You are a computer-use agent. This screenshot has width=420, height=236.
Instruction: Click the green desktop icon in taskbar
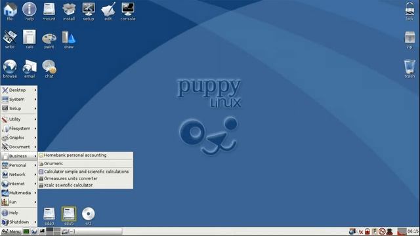click(x=26, y=231)
